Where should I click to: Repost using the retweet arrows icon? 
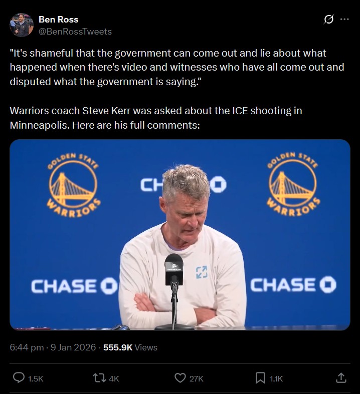[x=99, y=377]
